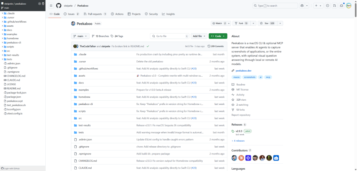Open the .claude folder in file list
Image resolution: width=357 pixels, height=171 pixels.
pyautogui.click(x=82, y=54)
